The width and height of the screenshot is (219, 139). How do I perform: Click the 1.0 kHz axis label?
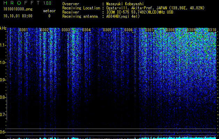[x=3, y=63]
